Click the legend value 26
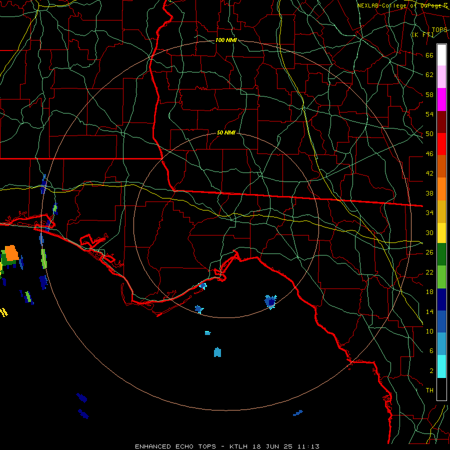450x450 pixels. pos(429,252)
